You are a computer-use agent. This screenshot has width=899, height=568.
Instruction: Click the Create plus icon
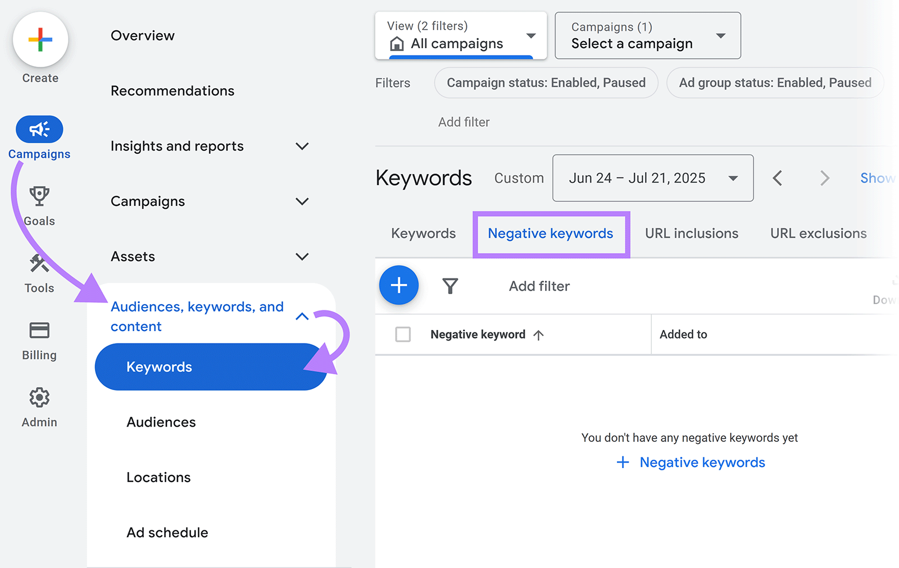pos(39,39)
